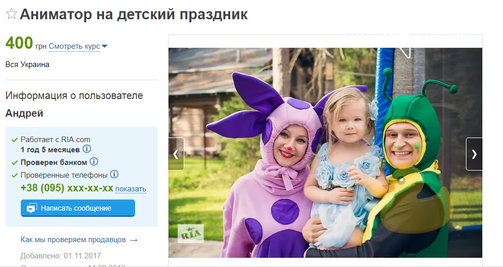The image size is (503, 267).
Task: Open 'Смотреть курс' exchange rate link
Action: [75, 47]
